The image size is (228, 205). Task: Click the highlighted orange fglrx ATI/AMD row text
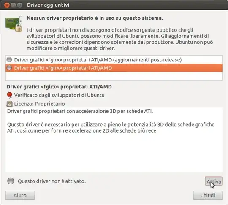click(x=63, y=68)
